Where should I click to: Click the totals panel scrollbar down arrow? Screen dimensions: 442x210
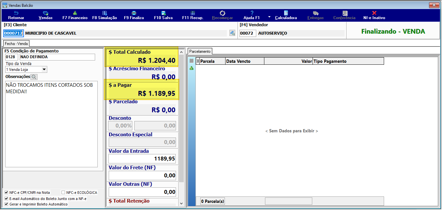point(181,203)
